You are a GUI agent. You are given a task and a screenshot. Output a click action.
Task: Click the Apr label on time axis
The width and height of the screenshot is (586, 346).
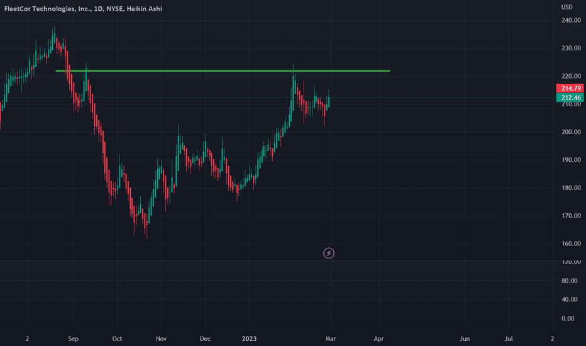pos(379,338)
